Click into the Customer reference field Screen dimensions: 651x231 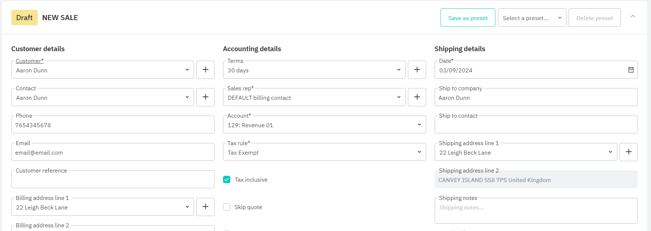pos(113,180)
